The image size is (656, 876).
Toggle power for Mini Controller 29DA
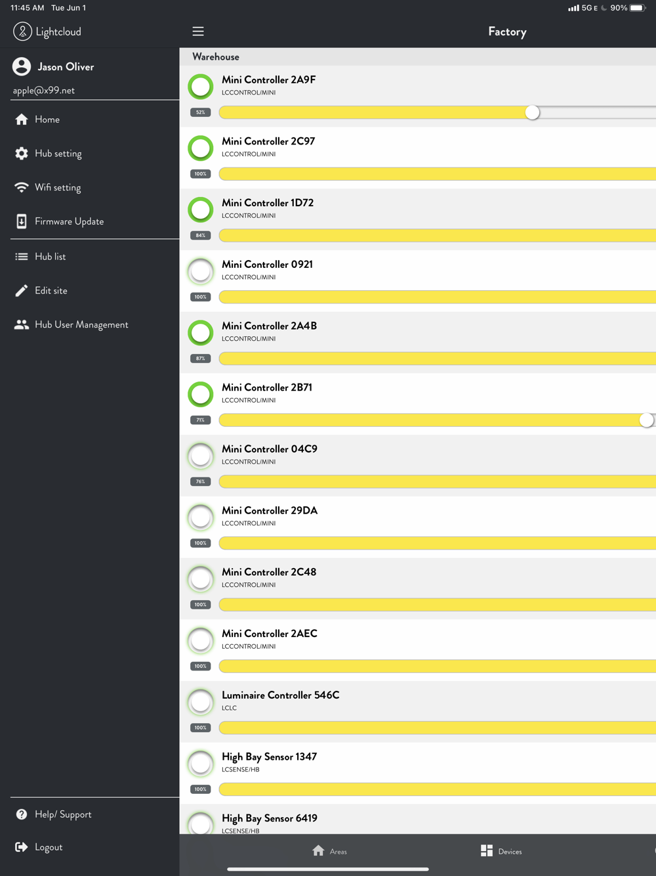201,517
